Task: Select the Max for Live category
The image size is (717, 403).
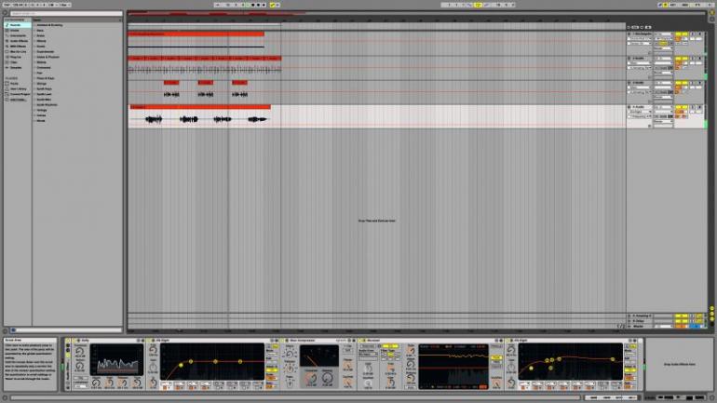Action: (x=18, y=51)
